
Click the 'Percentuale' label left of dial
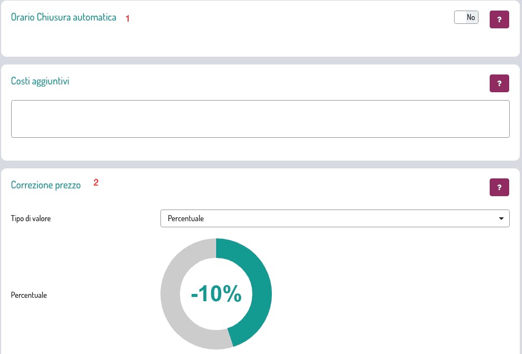point(28,295)
